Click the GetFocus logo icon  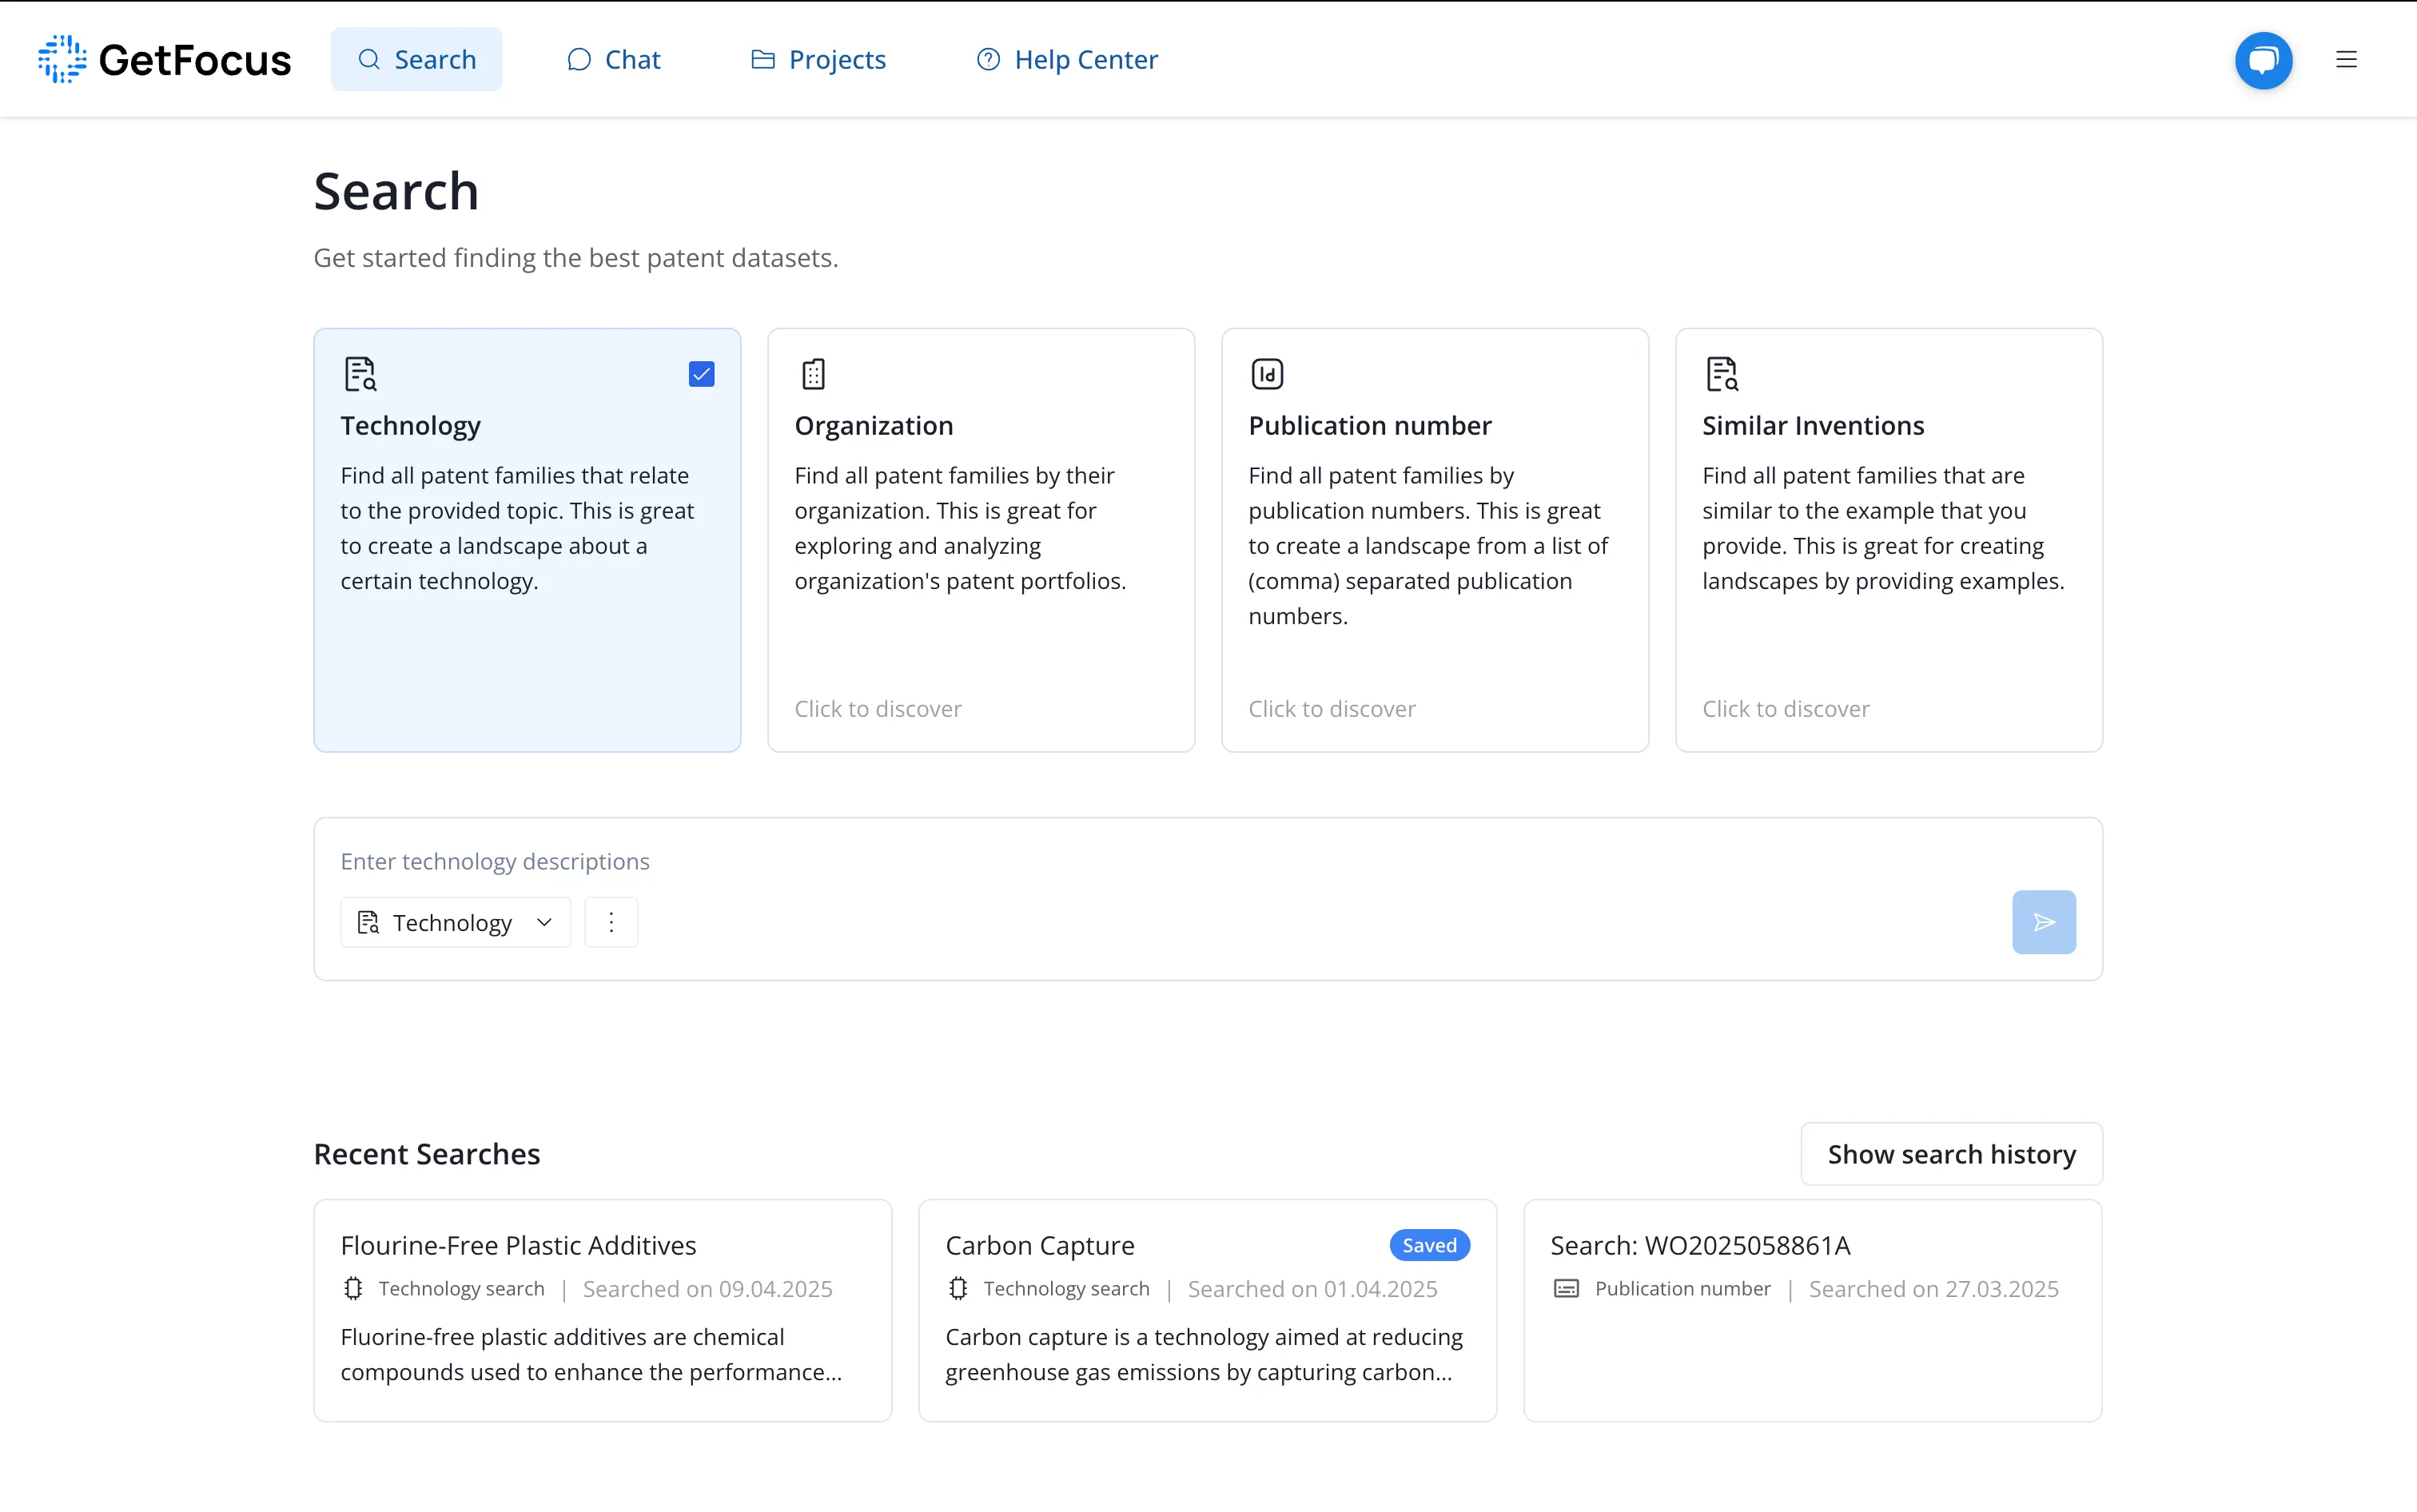tap(62, 59)
